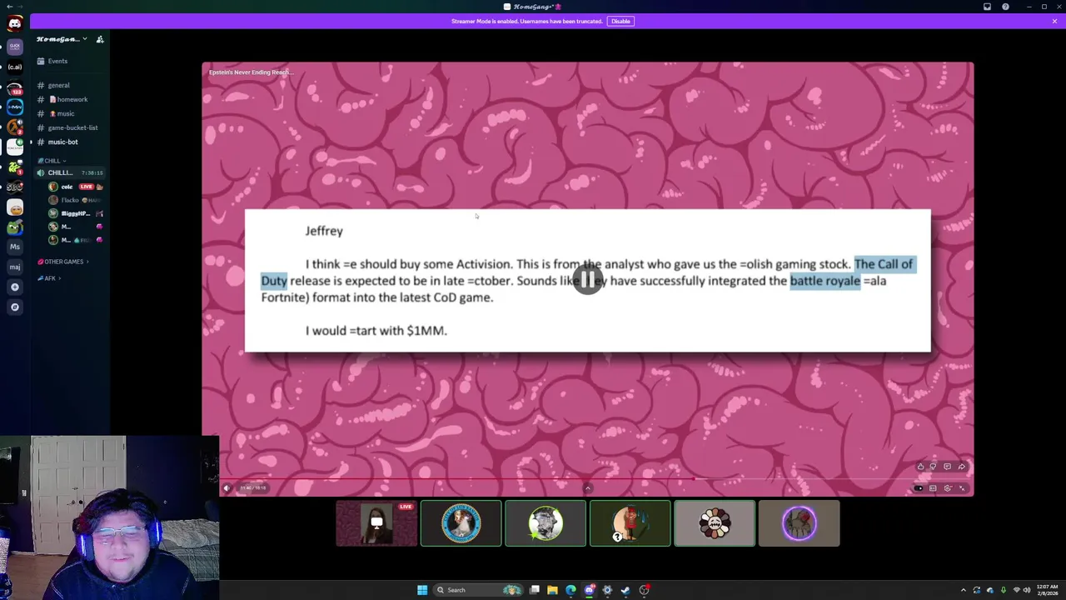Select the LIVE stream participant tile

click(x=376, y=523)
